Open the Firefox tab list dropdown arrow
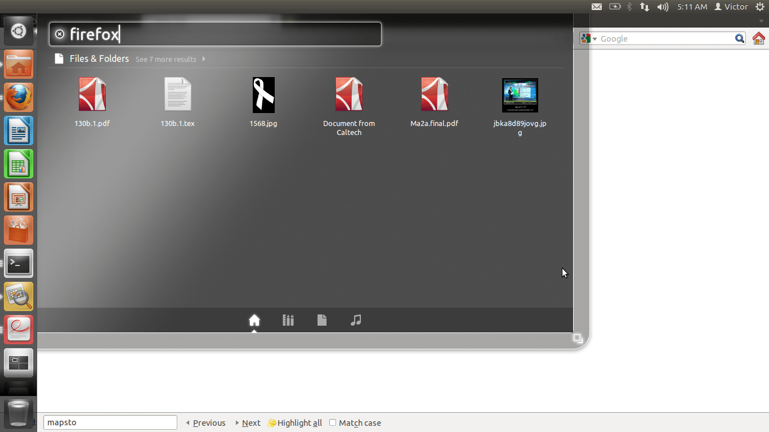The image size is (769, 432). (761, 21)
